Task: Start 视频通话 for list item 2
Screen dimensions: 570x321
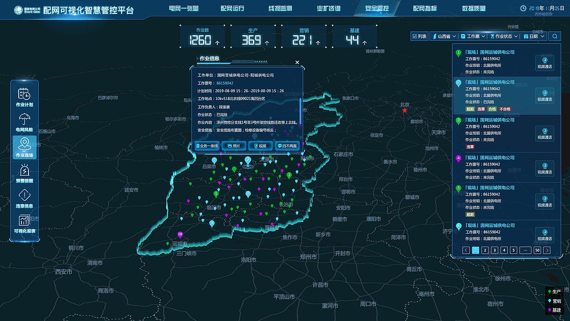Action: pos(545,95)
